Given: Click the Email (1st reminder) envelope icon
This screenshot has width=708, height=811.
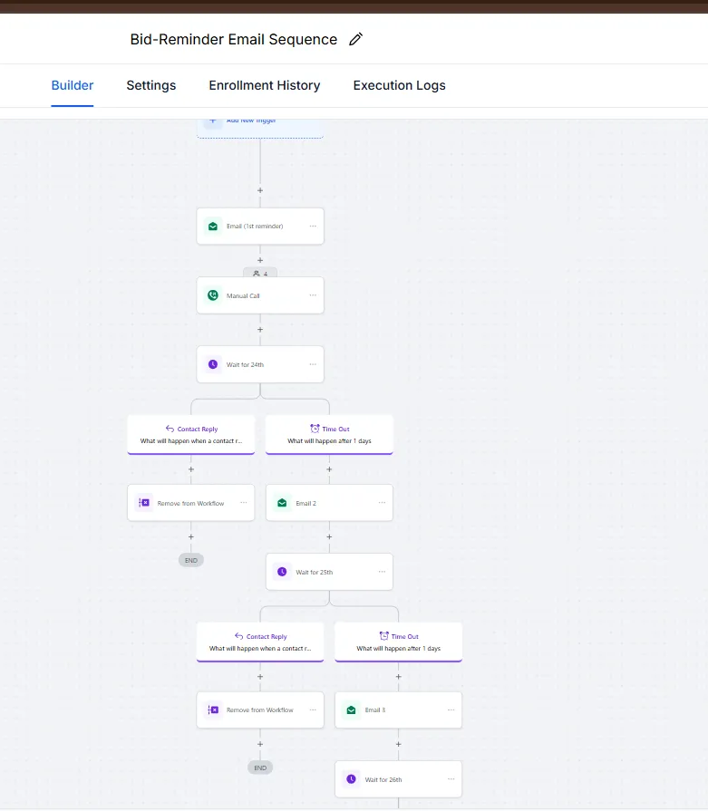Looking at the screenshot, I should click(x=213, y=227).
